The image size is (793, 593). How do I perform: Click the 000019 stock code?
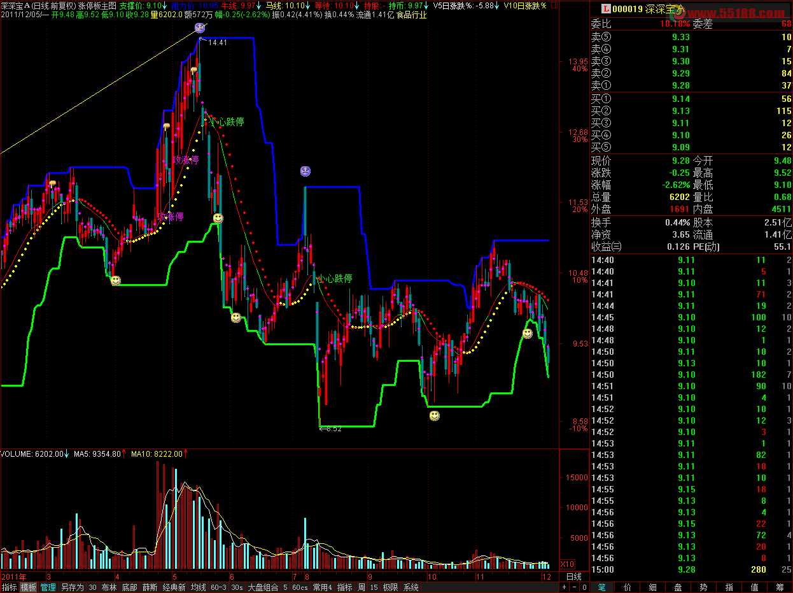(627, 9)
